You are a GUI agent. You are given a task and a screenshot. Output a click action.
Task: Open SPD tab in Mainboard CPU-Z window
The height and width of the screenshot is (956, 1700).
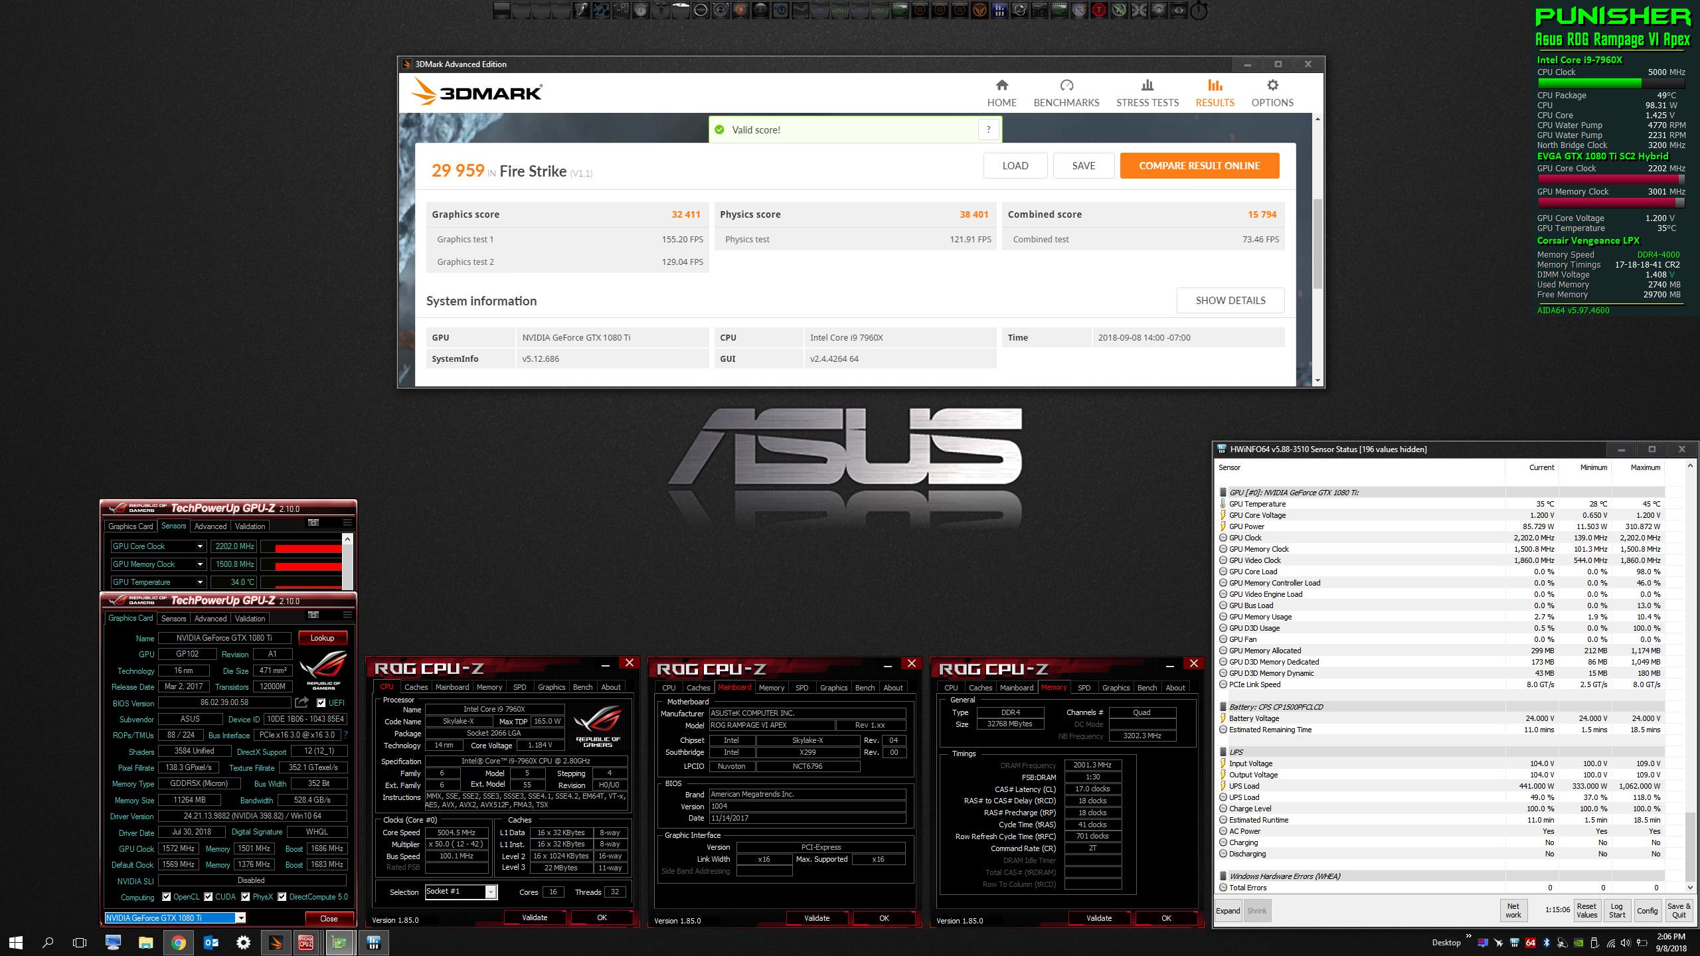(x=802, y=688)
